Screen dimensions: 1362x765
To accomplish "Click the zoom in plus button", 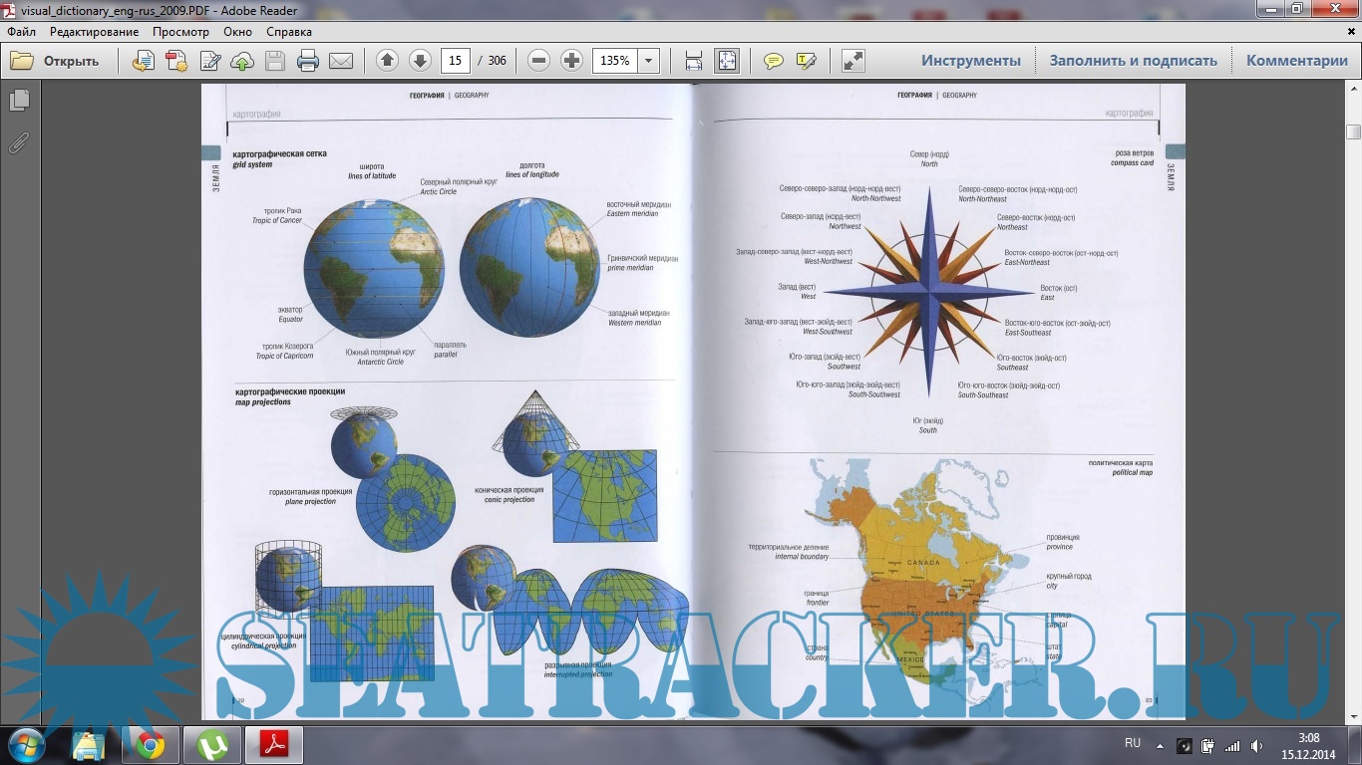I will click(x=571, y=61).
